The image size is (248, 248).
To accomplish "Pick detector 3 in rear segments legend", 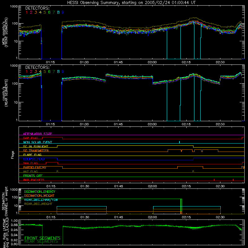I will pos(36,72).
